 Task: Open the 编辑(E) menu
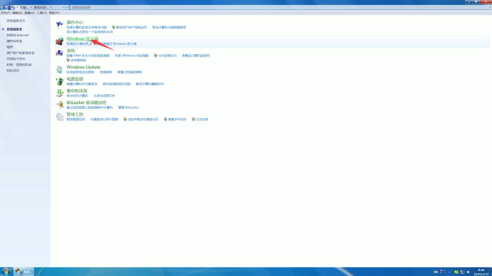(x=17, y=13)
